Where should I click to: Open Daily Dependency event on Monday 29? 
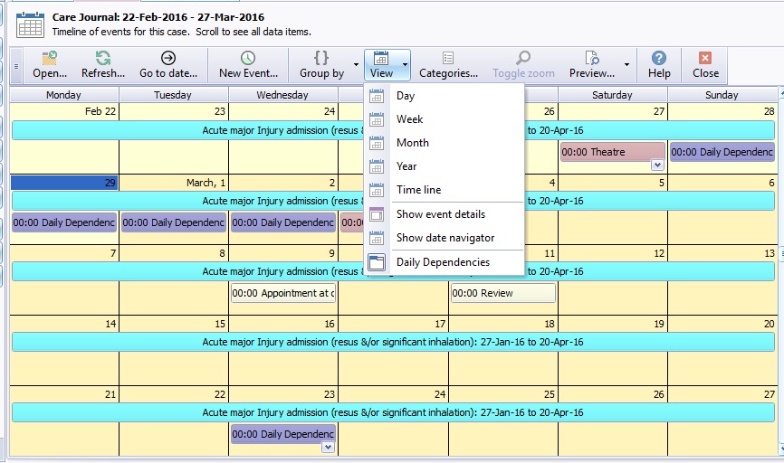tap(64, 222)
